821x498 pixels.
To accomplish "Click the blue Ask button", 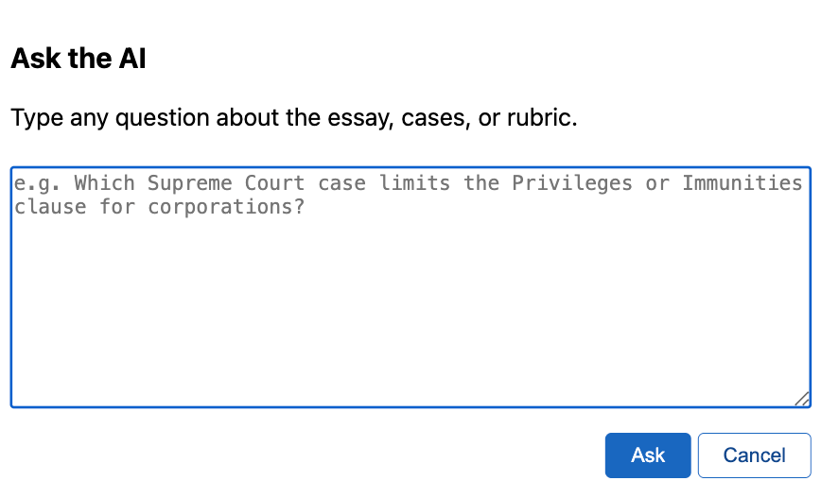I will coord(648,455).
